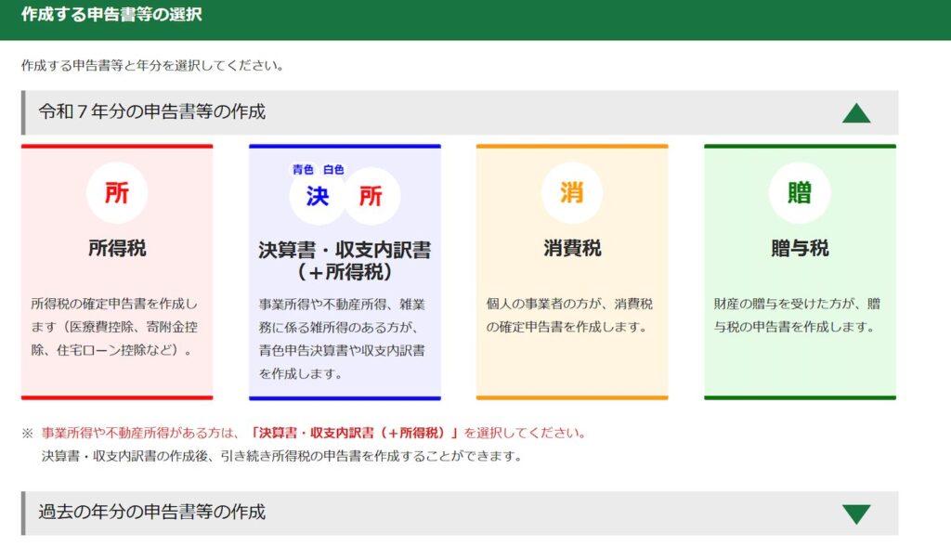Click the red 所 icon on the 所得税 card

point(117,193)
